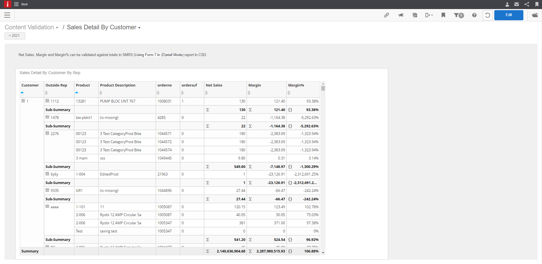This screenshot has width=542, height=264.
Task: Click the blue Edit button
Action: 509,15
